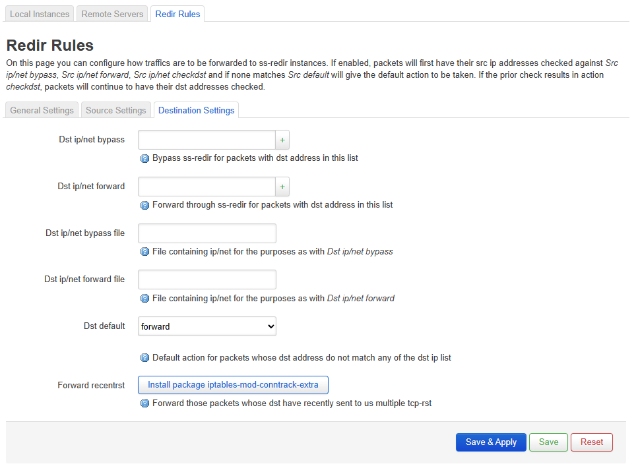Open the Remote Servers tab
The height and width of the screenshot is (472, 638).
(112, 14)
